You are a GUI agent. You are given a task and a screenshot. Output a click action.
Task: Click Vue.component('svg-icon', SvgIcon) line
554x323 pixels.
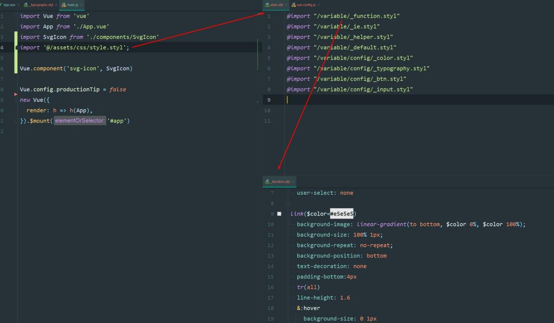[x=76, y=68]
